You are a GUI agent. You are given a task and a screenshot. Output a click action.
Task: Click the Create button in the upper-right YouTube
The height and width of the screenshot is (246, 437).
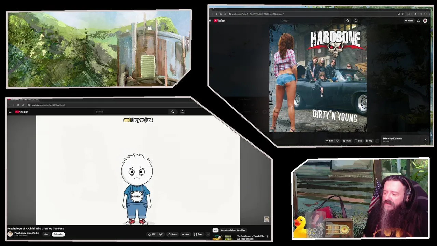409,21
